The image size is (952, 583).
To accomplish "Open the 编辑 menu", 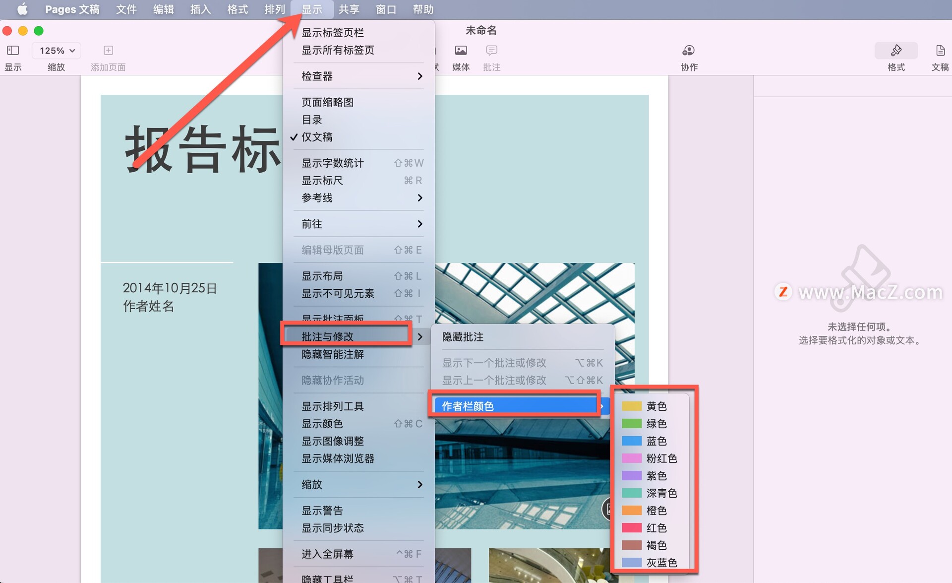I will 163,9.
